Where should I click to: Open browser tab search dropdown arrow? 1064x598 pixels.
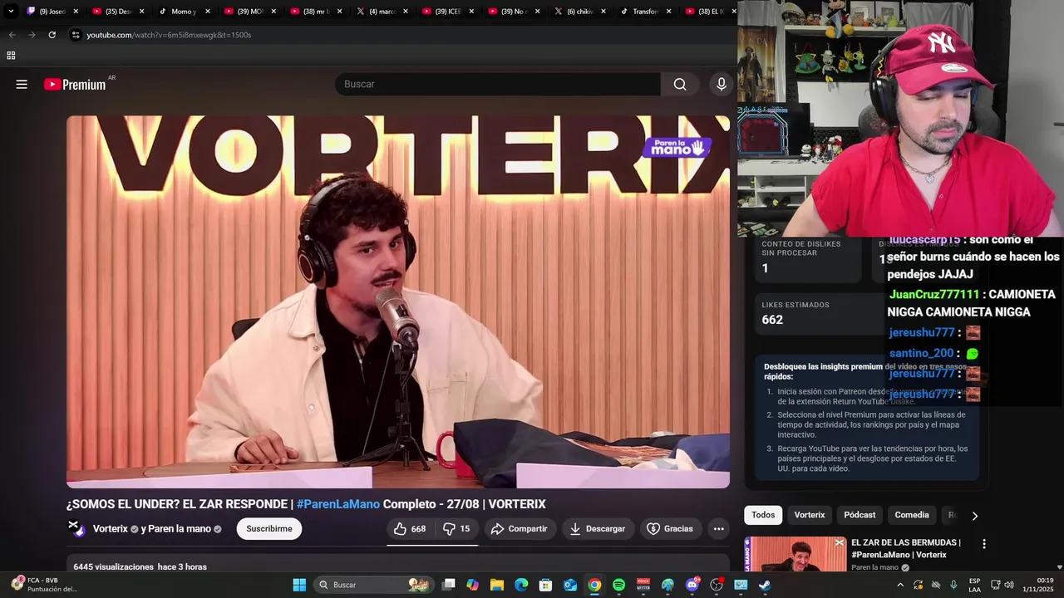click(11, 12)
